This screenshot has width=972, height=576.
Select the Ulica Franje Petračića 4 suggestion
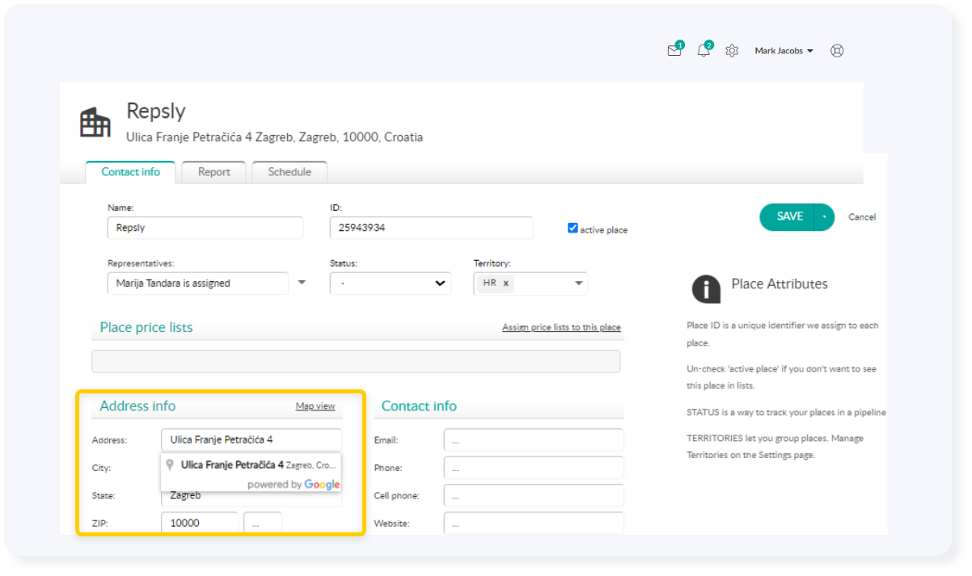251,465
